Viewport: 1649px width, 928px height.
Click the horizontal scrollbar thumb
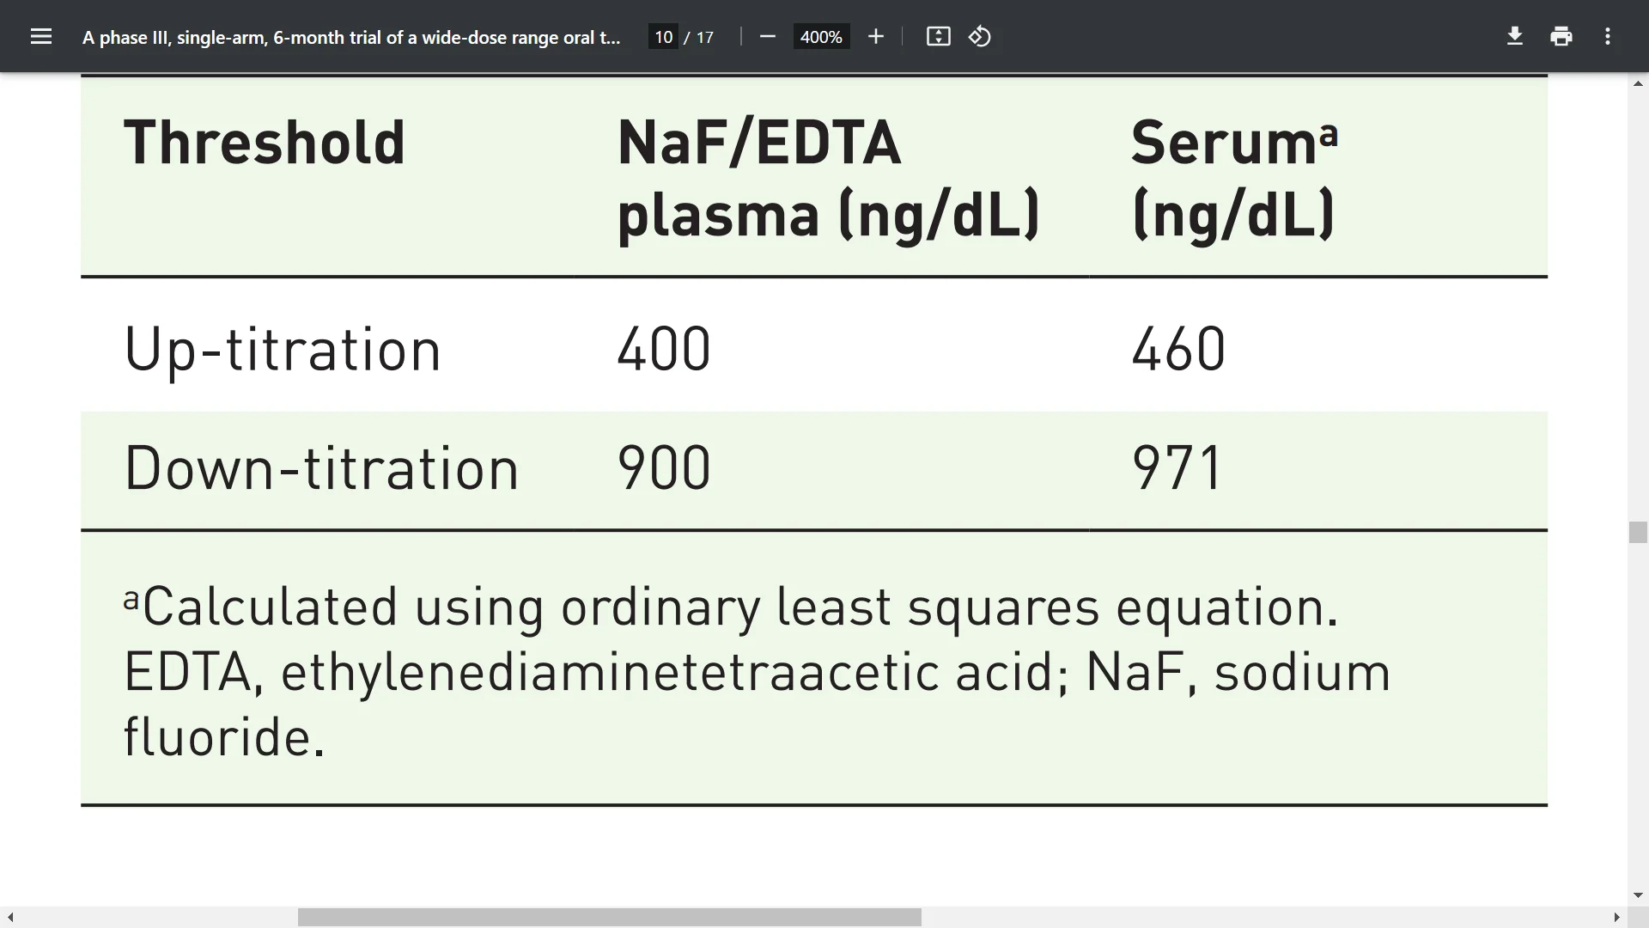(x=610, y=918)
